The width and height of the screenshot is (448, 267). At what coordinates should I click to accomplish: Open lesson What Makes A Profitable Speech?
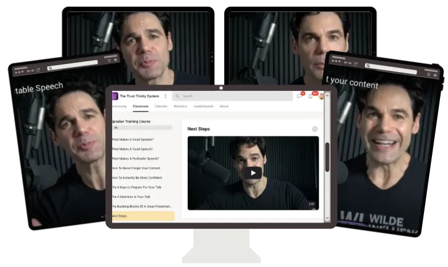coord(136,158)
